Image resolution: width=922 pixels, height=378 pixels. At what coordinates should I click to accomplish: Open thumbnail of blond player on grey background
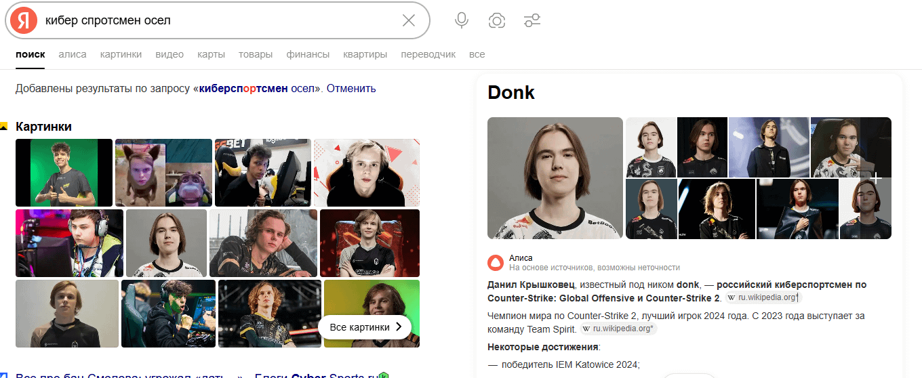coord(67,314)
